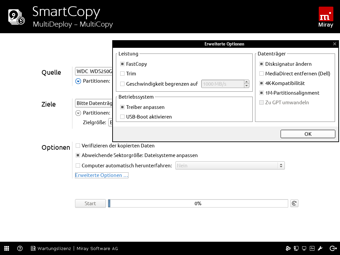Click the Wartungslizenz license icon

[x=33, y=248]
